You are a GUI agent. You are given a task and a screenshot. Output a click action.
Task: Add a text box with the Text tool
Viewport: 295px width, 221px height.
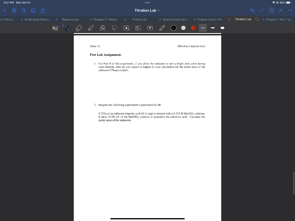pyautogui.click(x=150, y=28)
